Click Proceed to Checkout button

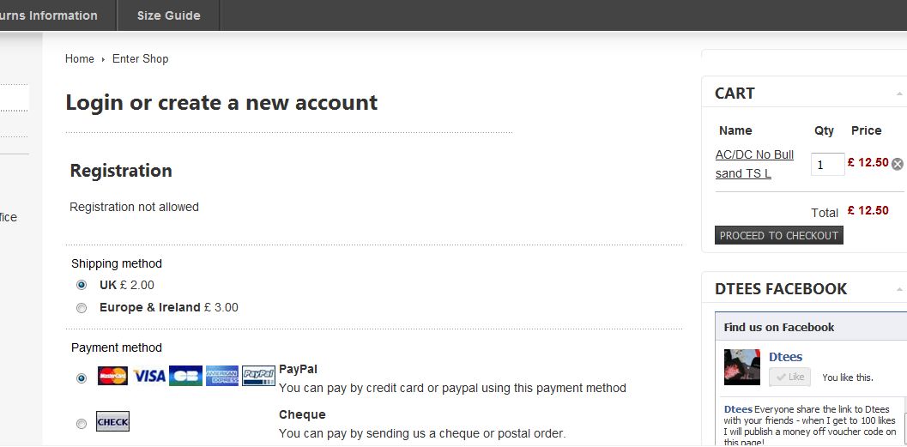[x=778, y=235]
